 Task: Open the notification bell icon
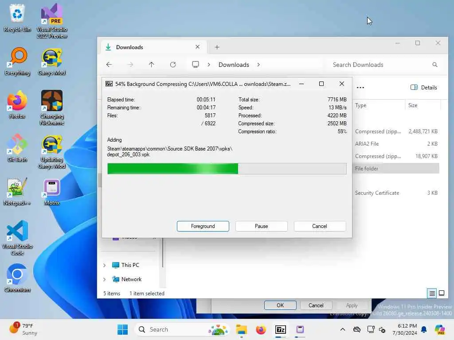coord(424,329)
